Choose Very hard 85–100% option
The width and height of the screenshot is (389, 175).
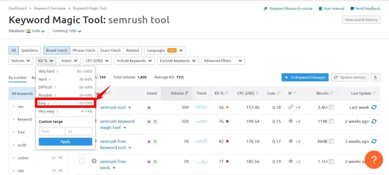65,71
